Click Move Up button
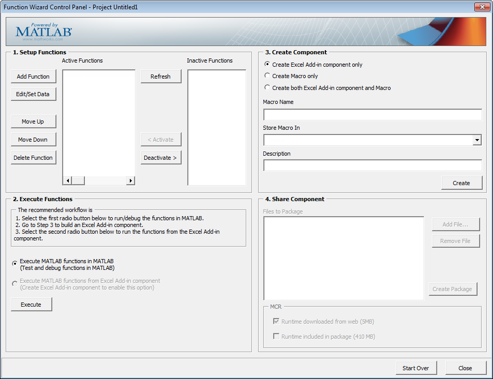This screenshot has width=493, height=379. point(33,122)
